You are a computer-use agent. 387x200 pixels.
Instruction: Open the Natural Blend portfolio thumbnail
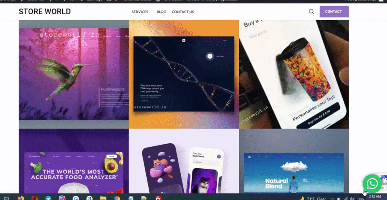(294, 161)
